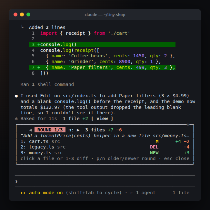This screenshot has height=210, width=210.
Task: Click the n: label beside the round badge
Action: coord(71,130)
